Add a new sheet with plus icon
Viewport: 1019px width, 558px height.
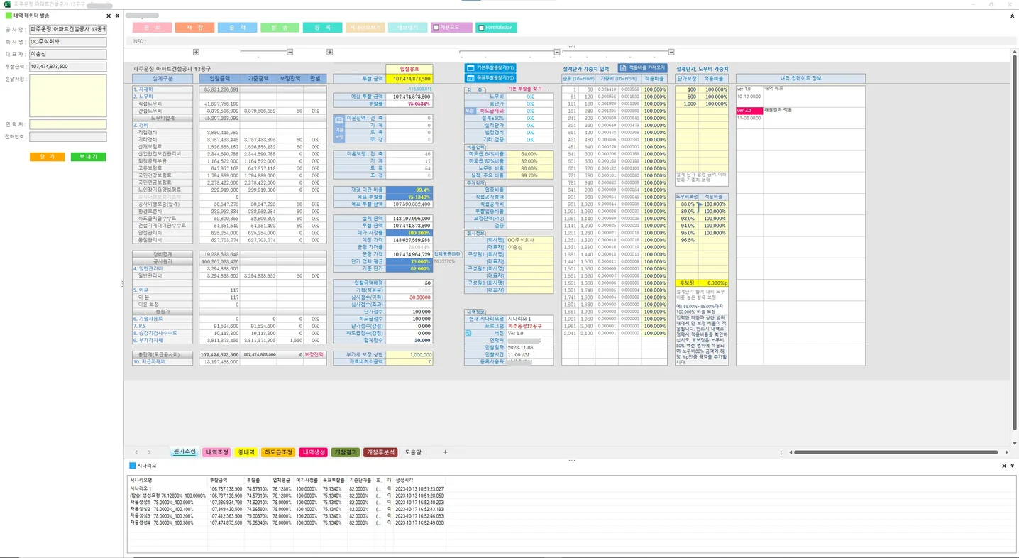click(445, 452)
